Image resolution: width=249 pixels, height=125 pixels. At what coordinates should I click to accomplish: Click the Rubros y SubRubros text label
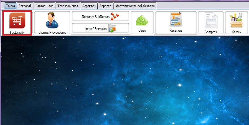[x=95, y=17]
